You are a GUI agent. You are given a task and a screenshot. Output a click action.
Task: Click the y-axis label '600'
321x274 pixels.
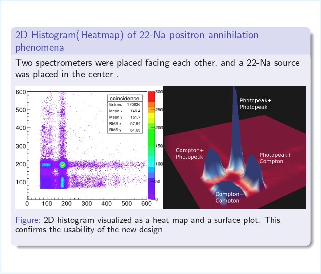[x=21, y=92]
